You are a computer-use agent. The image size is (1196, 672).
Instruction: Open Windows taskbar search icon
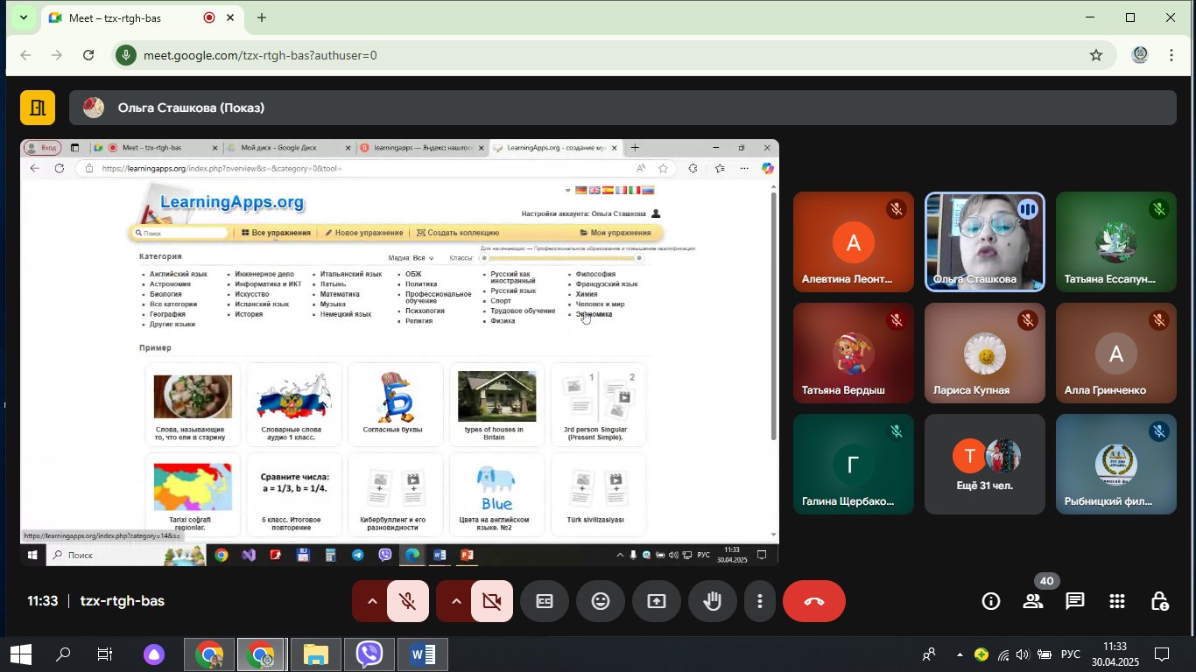pyautogui.click(x=63, y=654)
